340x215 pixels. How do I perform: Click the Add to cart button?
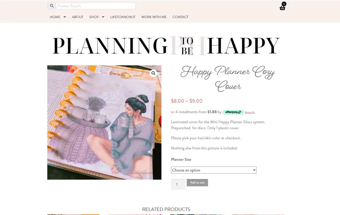click(197, 182)
